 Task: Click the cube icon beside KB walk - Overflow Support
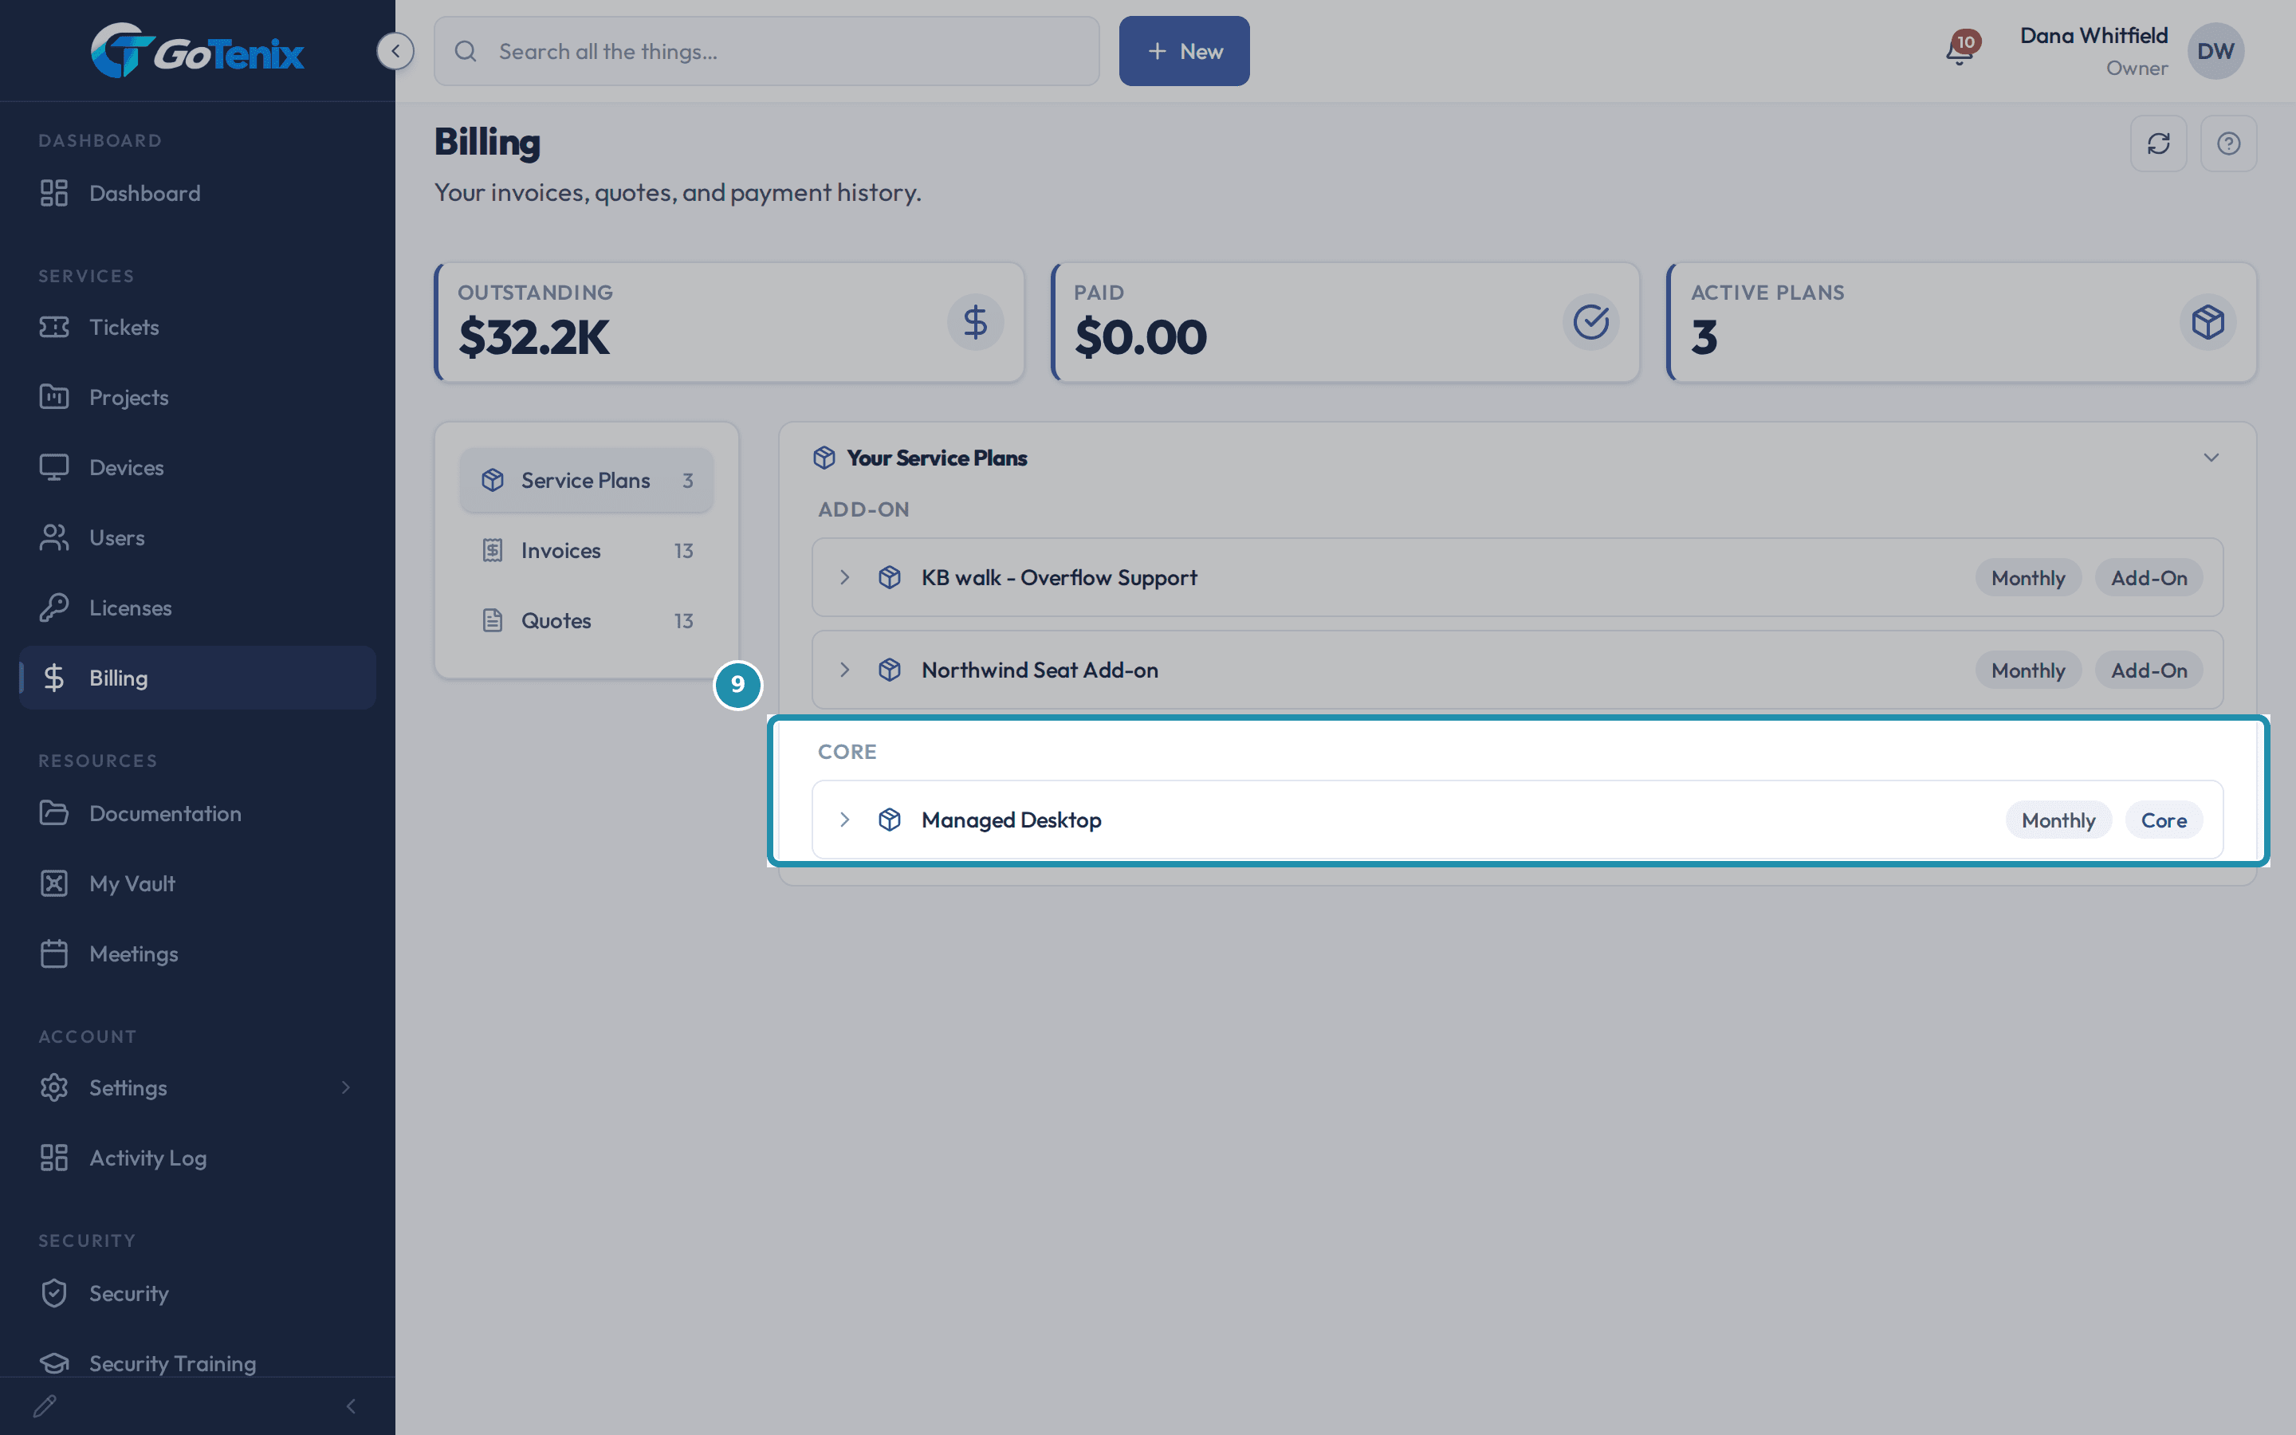point(889,578)
